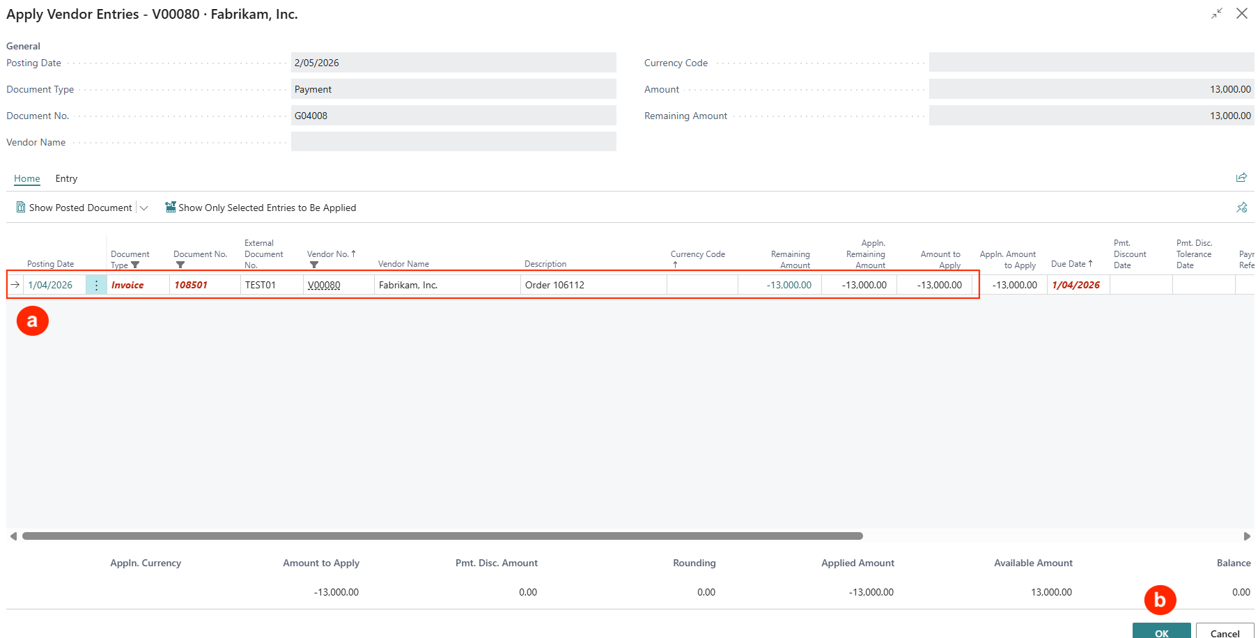Viewport: 1258px width, 638px height.
Task: Expand the Show Posted Document dropdown chevron
Action: tap(144, 208)
